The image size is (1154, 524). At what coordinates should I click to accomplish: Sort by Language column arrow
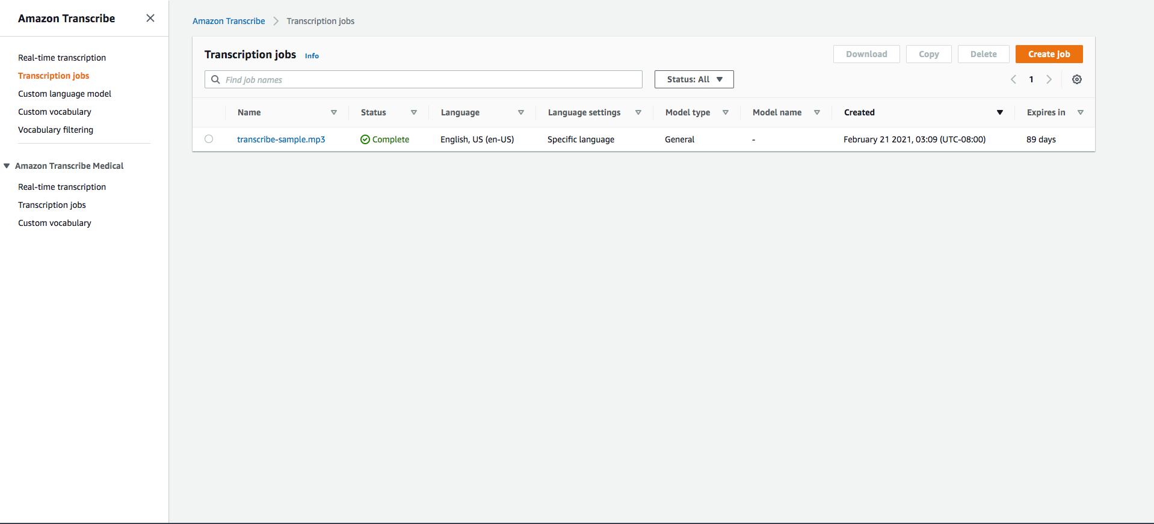[521, 112]
